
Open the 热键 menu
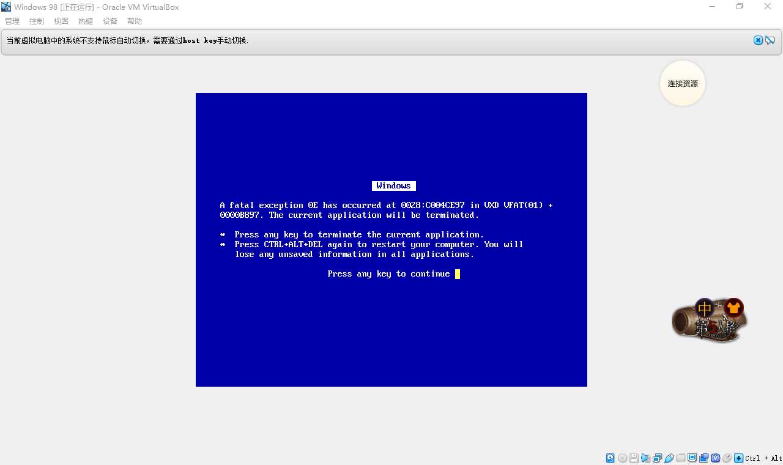pos(86,21)
